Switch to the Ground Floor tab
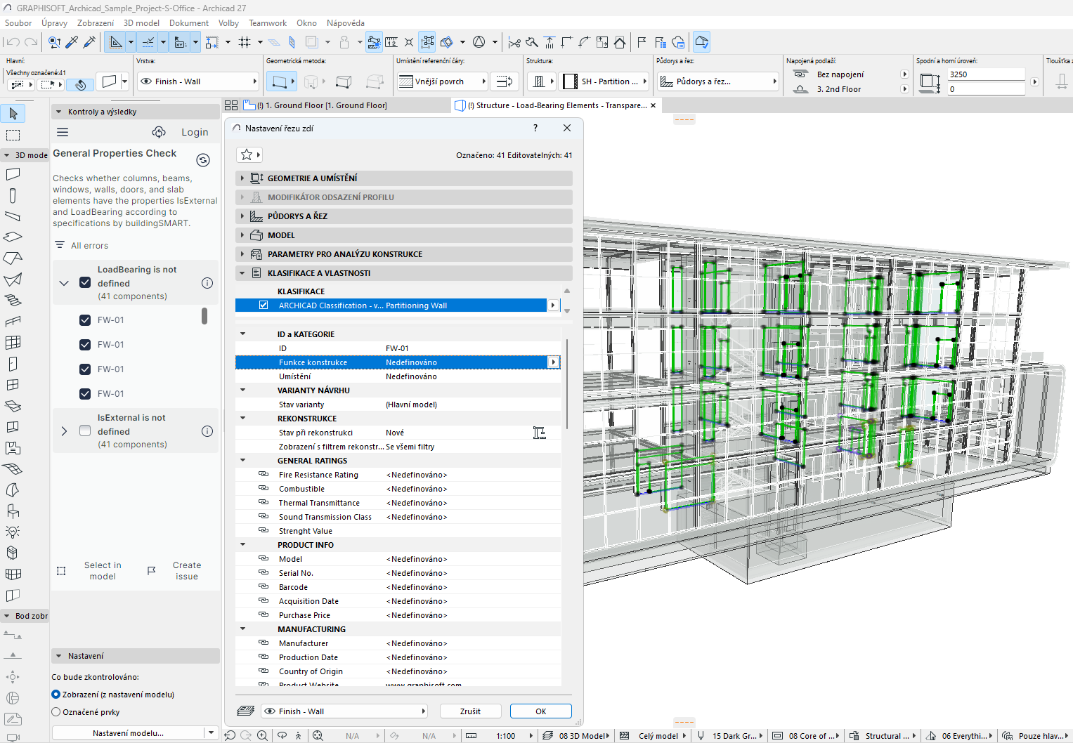 pos(322,105)
